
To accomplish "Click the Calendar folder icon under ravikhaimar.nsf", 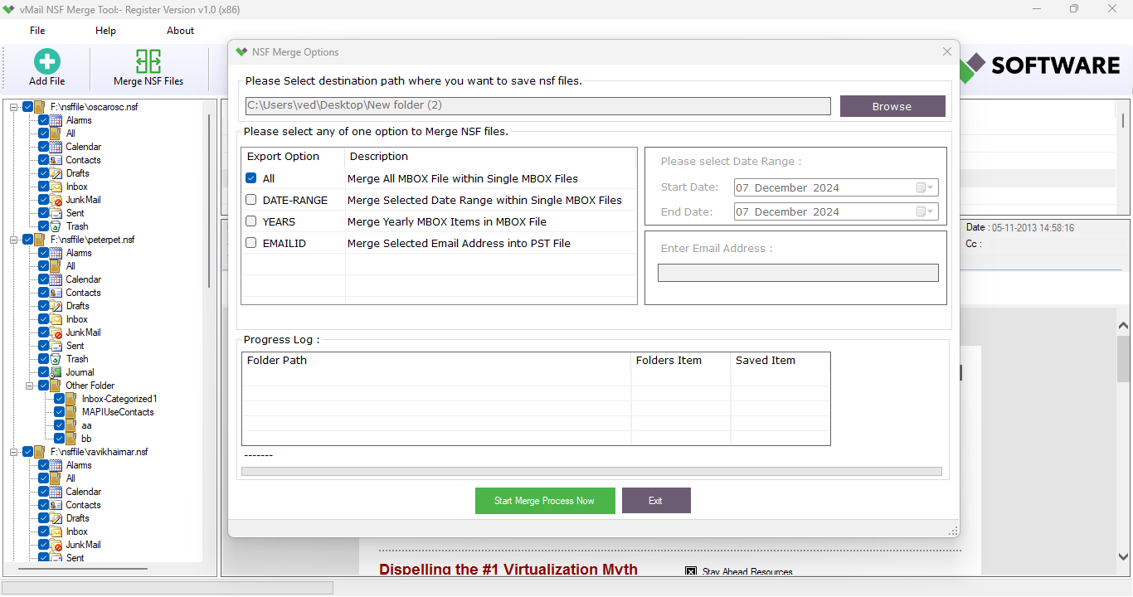I will pos(56,492).
